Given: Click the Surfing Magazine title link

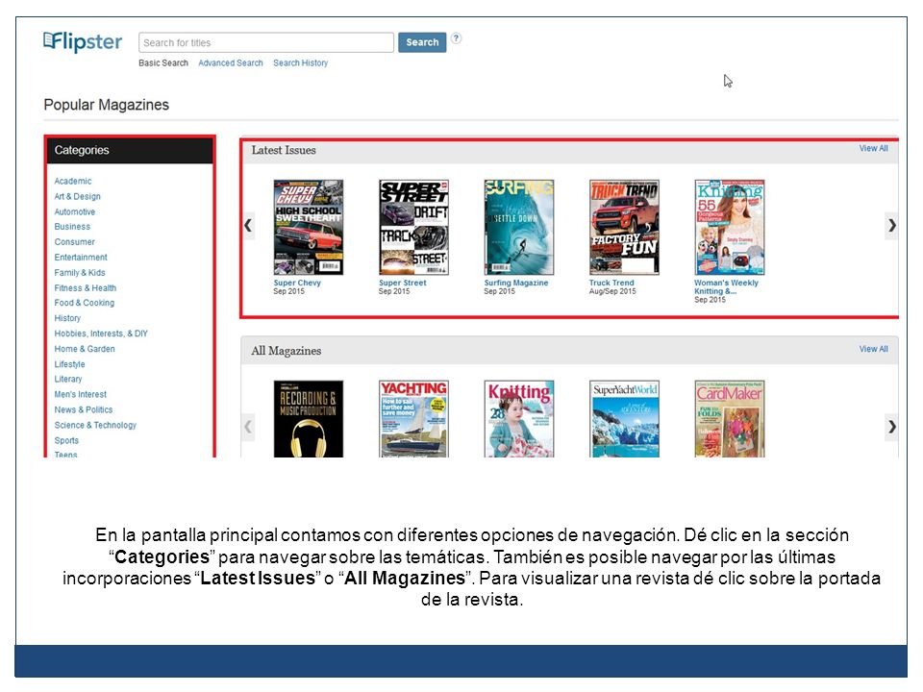Looking at the screenshot, I should pos(516,283).
